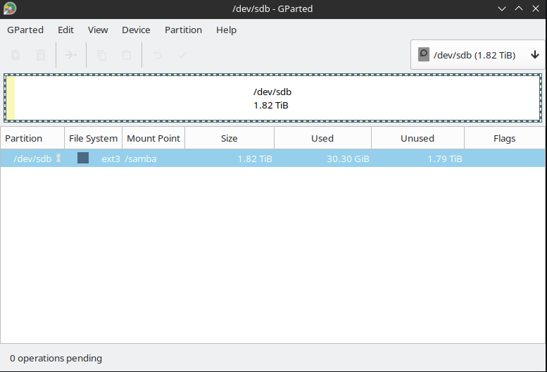Click the ext3 file system color square
Screen dimensions: 547x372
click(x=83, y=158)
